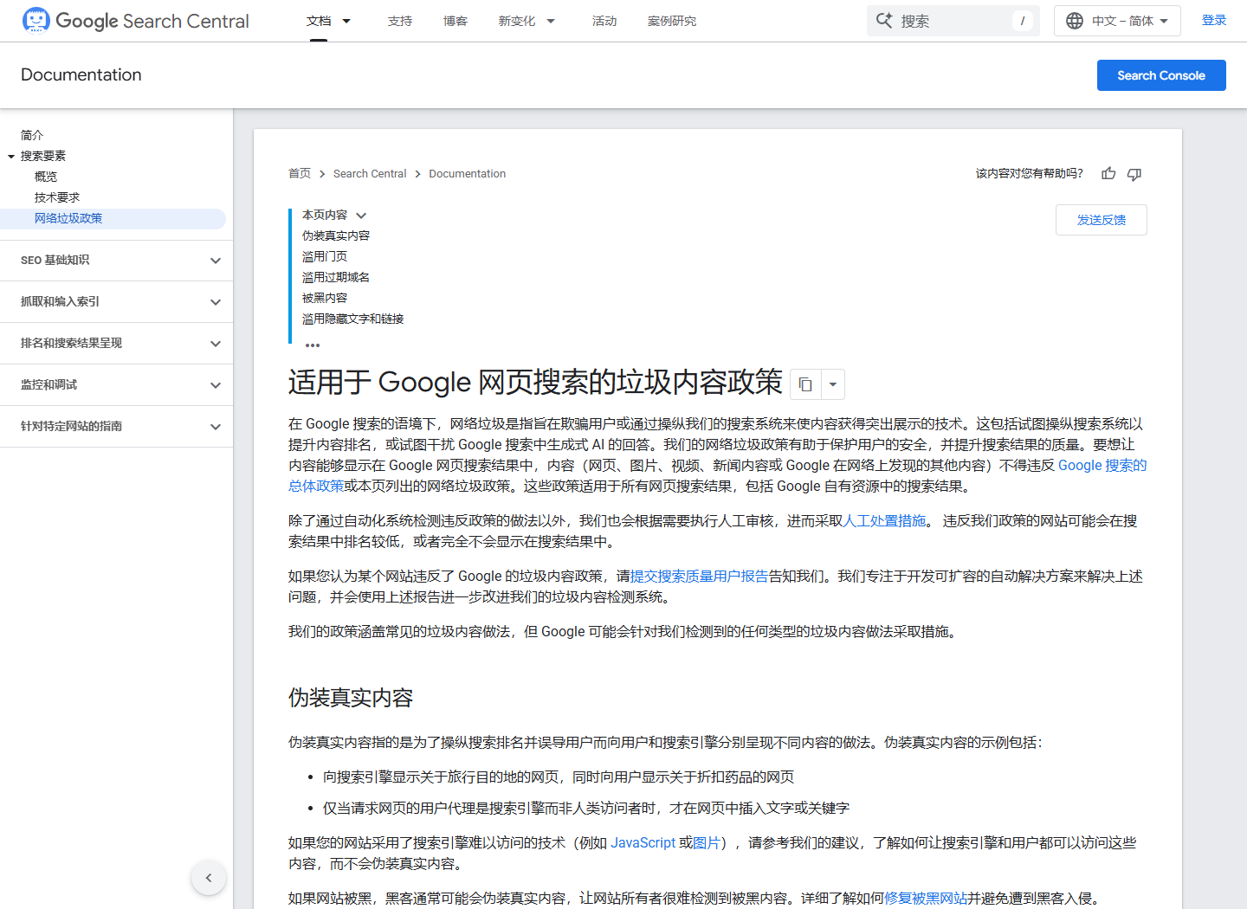Click the thumbs up helpful icon
The width and height of the screenshot is (1247, 909).
pos(1108,173)
